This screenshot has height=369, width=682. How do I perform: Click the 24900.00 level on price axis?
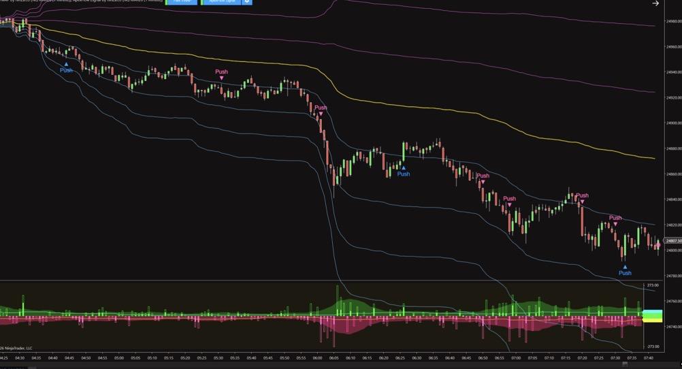tap(672, 123)
